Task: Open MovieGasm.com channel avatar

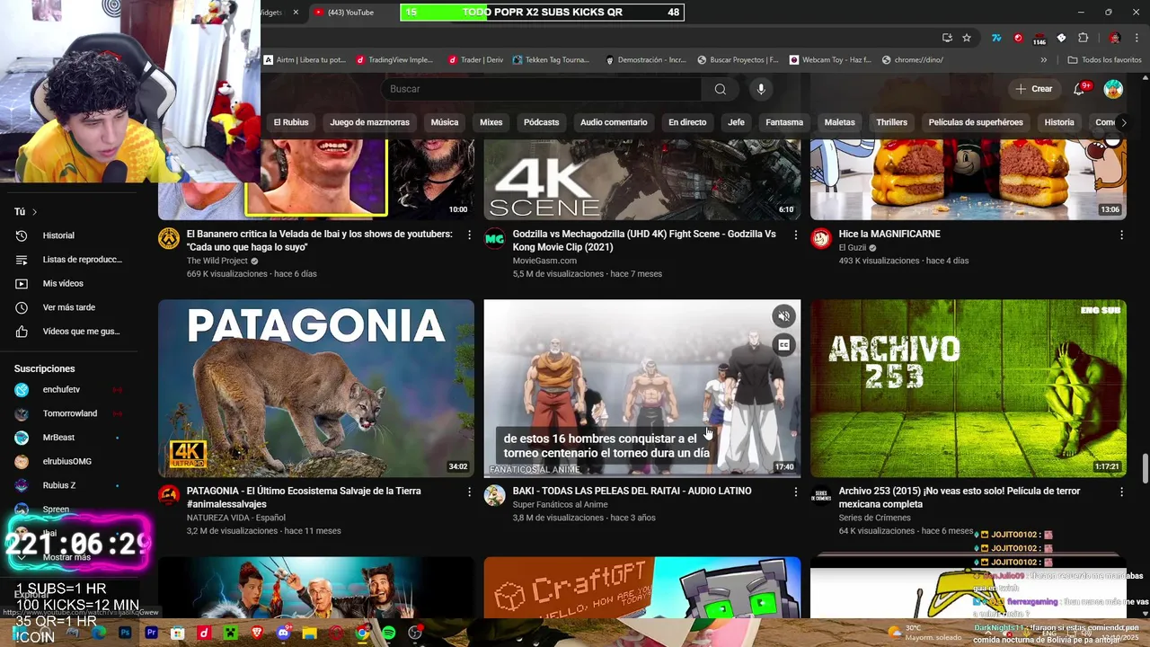Action: [x=495, y=238]
